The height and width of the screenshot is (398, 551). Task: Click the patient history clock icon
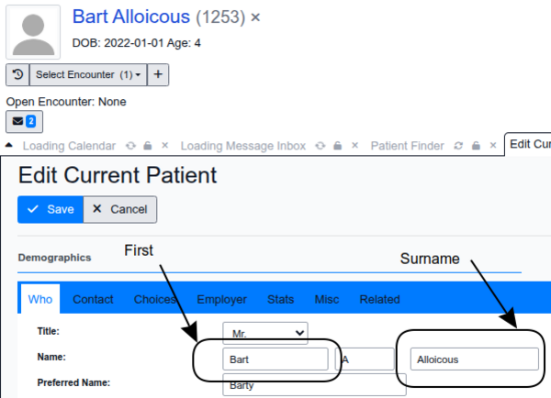coord(17,74)
